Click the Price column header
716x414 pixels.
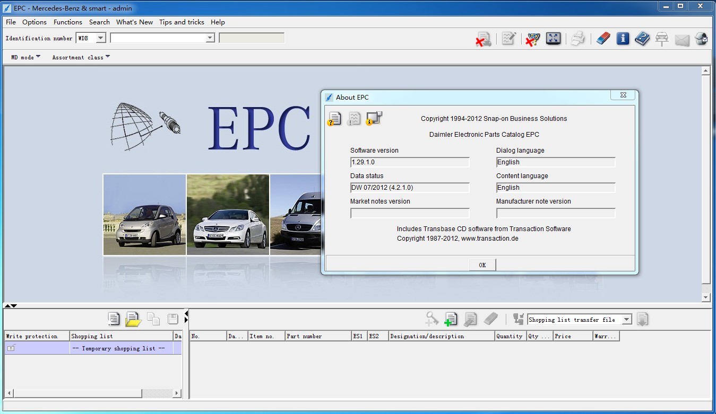click(x=573, y=336)
